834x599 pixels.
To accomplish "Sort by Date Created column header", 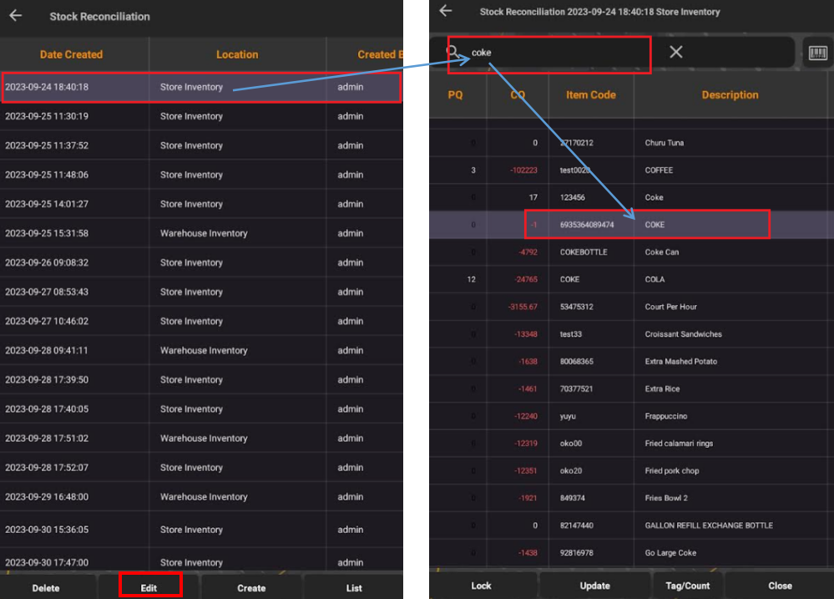I will pos(72,54).
